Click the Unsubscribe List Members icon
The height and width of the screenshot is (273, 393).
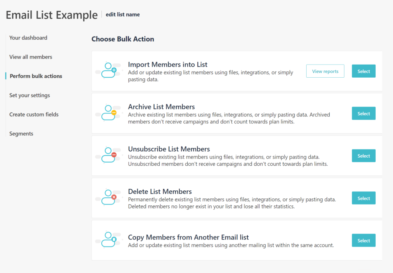tap(108, 155)
